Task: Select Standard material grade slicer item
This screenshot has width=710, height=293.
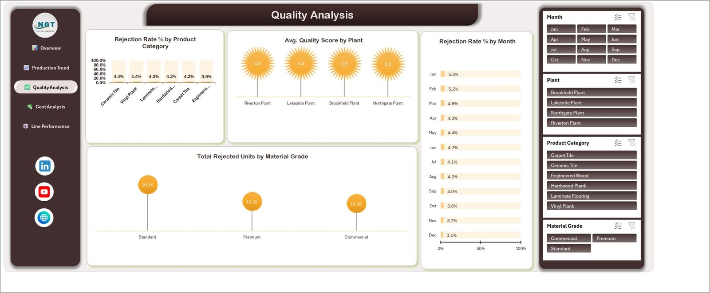Action: tap(568, 249)
